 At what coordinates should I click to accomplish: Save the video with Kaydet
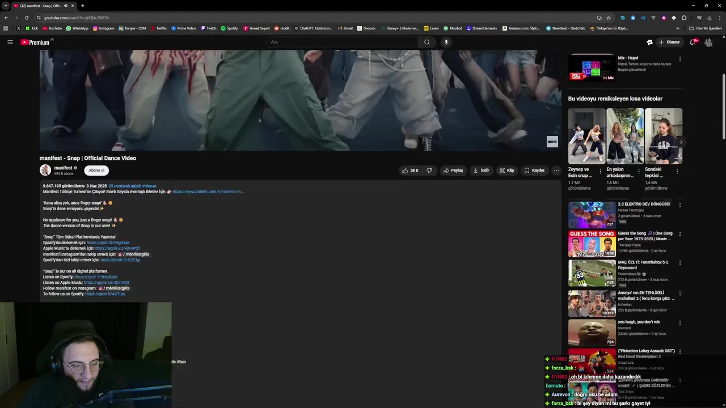pos(534,170)
